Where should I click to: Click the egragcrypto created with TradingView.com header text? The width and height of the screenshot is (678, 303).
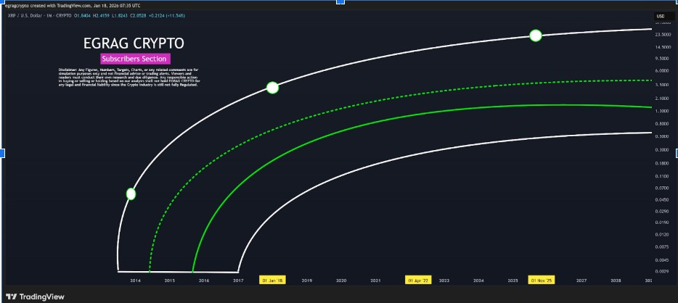click(x=72, y=6)
